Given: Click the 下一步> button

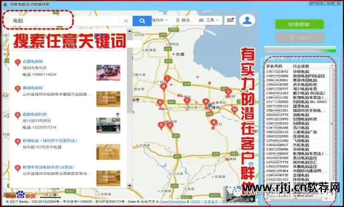Looking at the screenshot, I should (x=299, y=38).
